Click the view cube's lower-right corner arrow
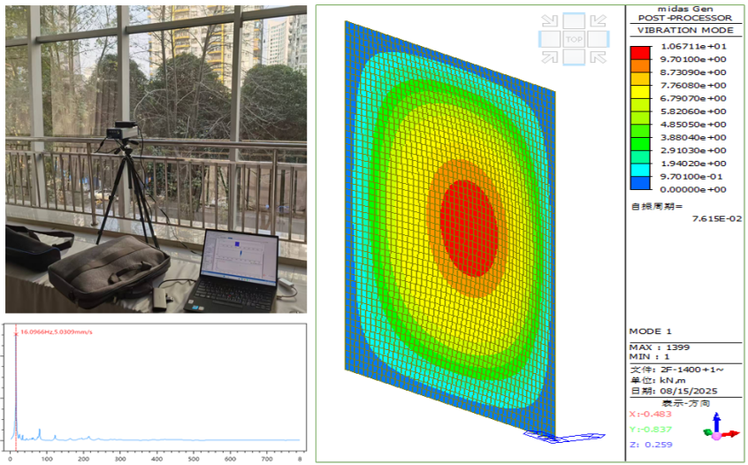This screenshot has height=465, width=748. pos(599,57)
